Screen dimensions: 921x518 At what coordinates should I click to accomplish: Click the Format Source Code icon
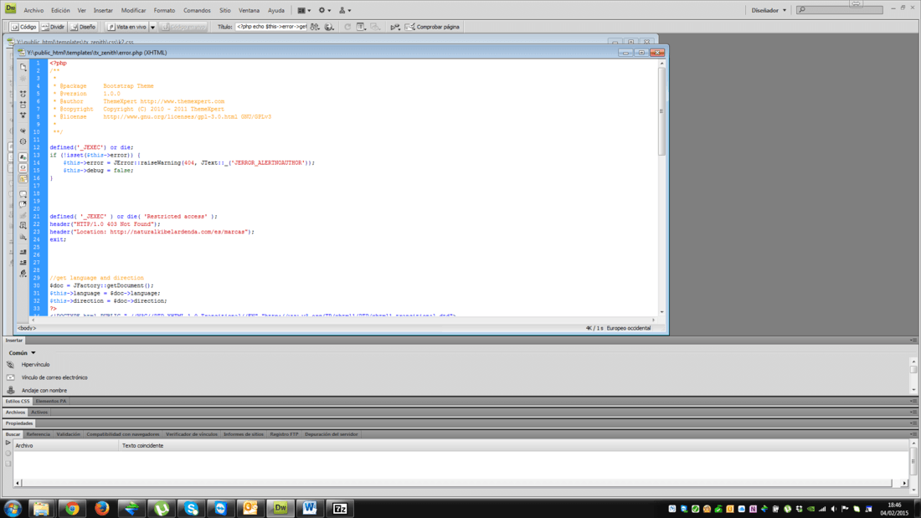coord(23,273)
